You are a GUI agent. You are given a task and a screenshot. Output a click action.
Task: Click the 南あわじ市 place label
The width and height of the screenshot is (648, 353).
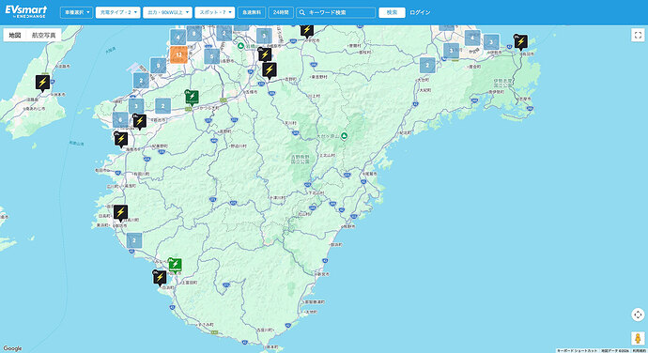pos(35,108)
